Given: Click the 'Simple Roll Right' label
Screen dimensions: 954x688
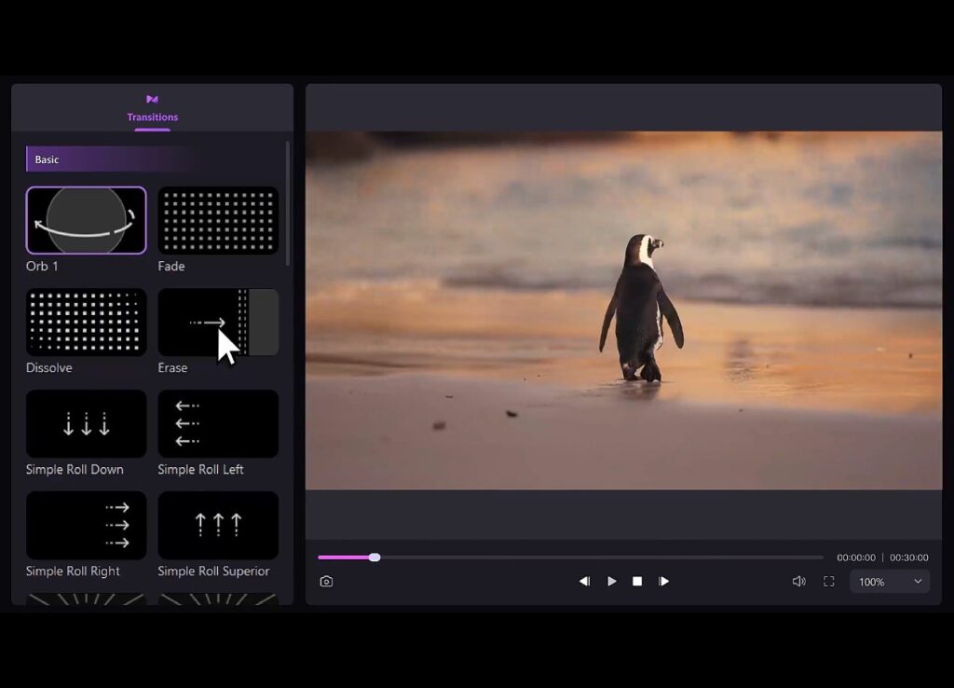Looking at the screenshot, I should pos(73,571).
